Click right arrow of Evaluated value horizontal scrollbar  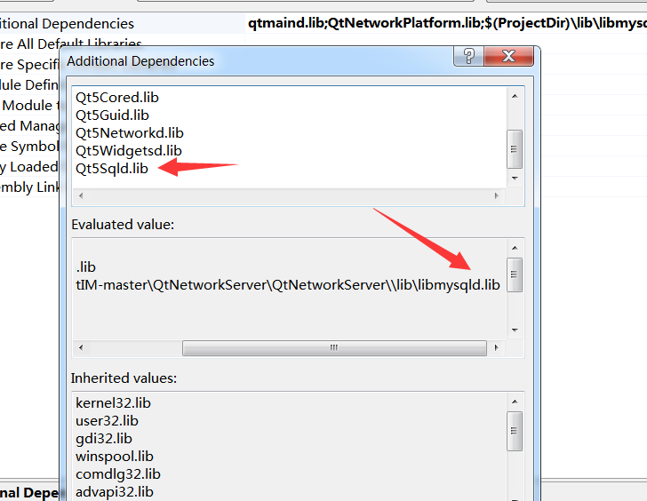(x=497, y=347)
